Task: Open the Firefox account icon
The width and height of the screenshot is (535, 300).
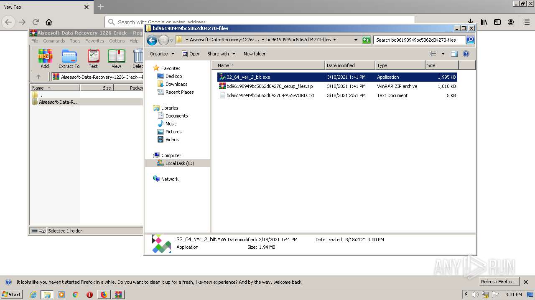Action: coord(511,22)
